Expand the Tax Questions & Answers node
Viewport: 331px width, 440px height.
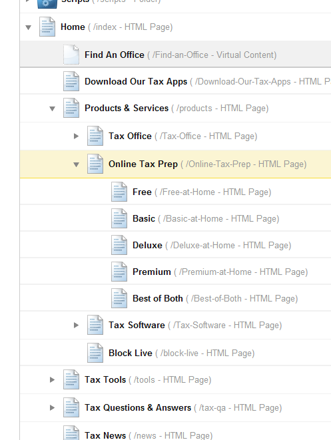pyautogui.click(x=52, y=408)
